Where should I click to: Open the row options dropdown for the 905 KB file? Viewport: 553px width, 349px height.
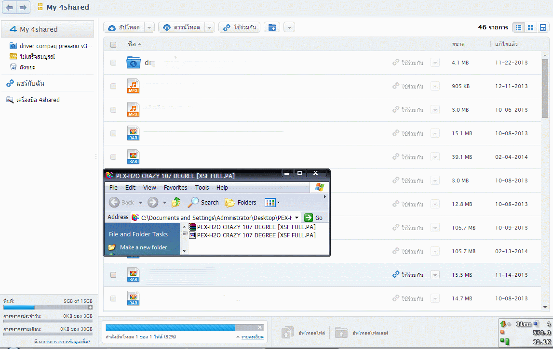pyautogui.click(x=435, y=86)
